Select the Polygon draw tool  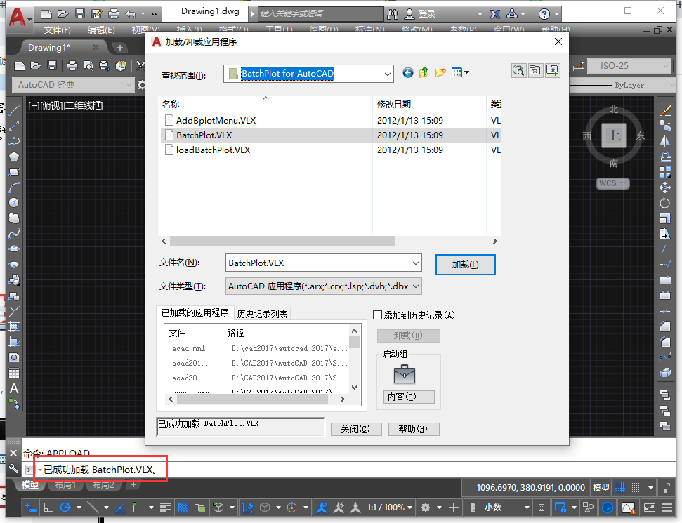(x=14, y=157)
